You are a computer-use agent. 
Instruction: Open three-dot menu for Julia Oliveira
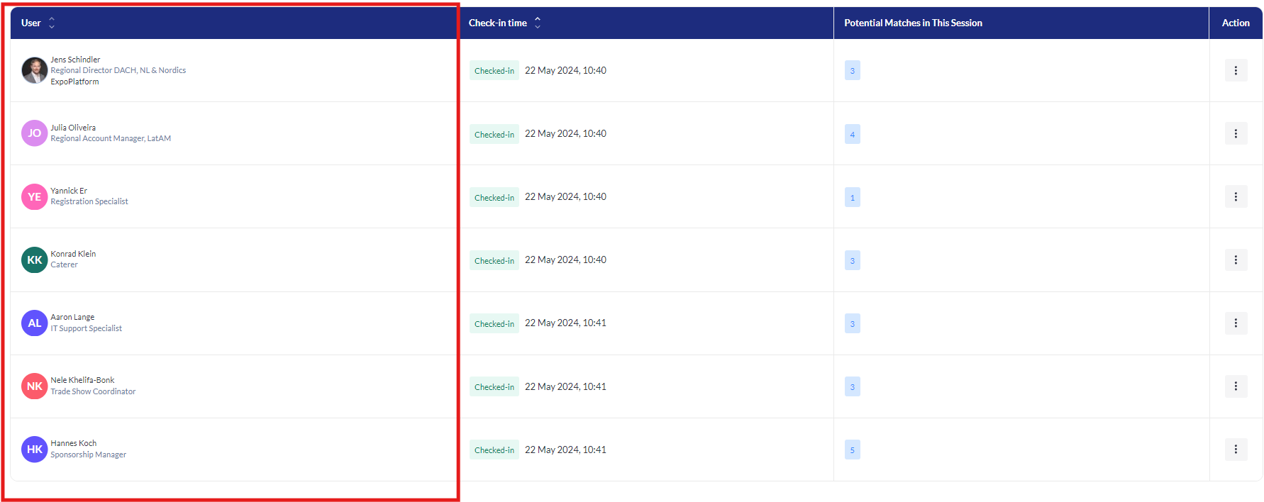(1235, 133)
